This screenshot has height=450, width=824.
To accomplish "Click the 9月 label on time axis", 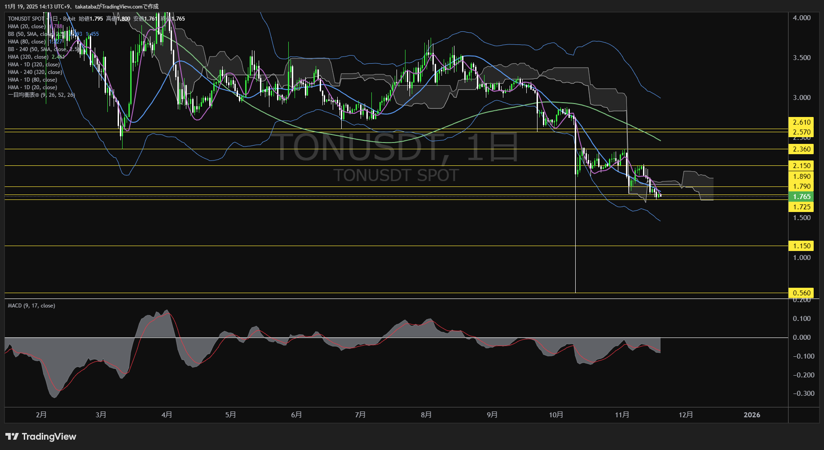I will (x=492, y=415).
